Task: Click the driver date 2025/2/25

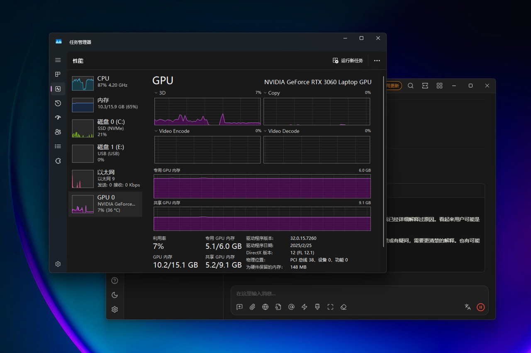Action: 301,245
